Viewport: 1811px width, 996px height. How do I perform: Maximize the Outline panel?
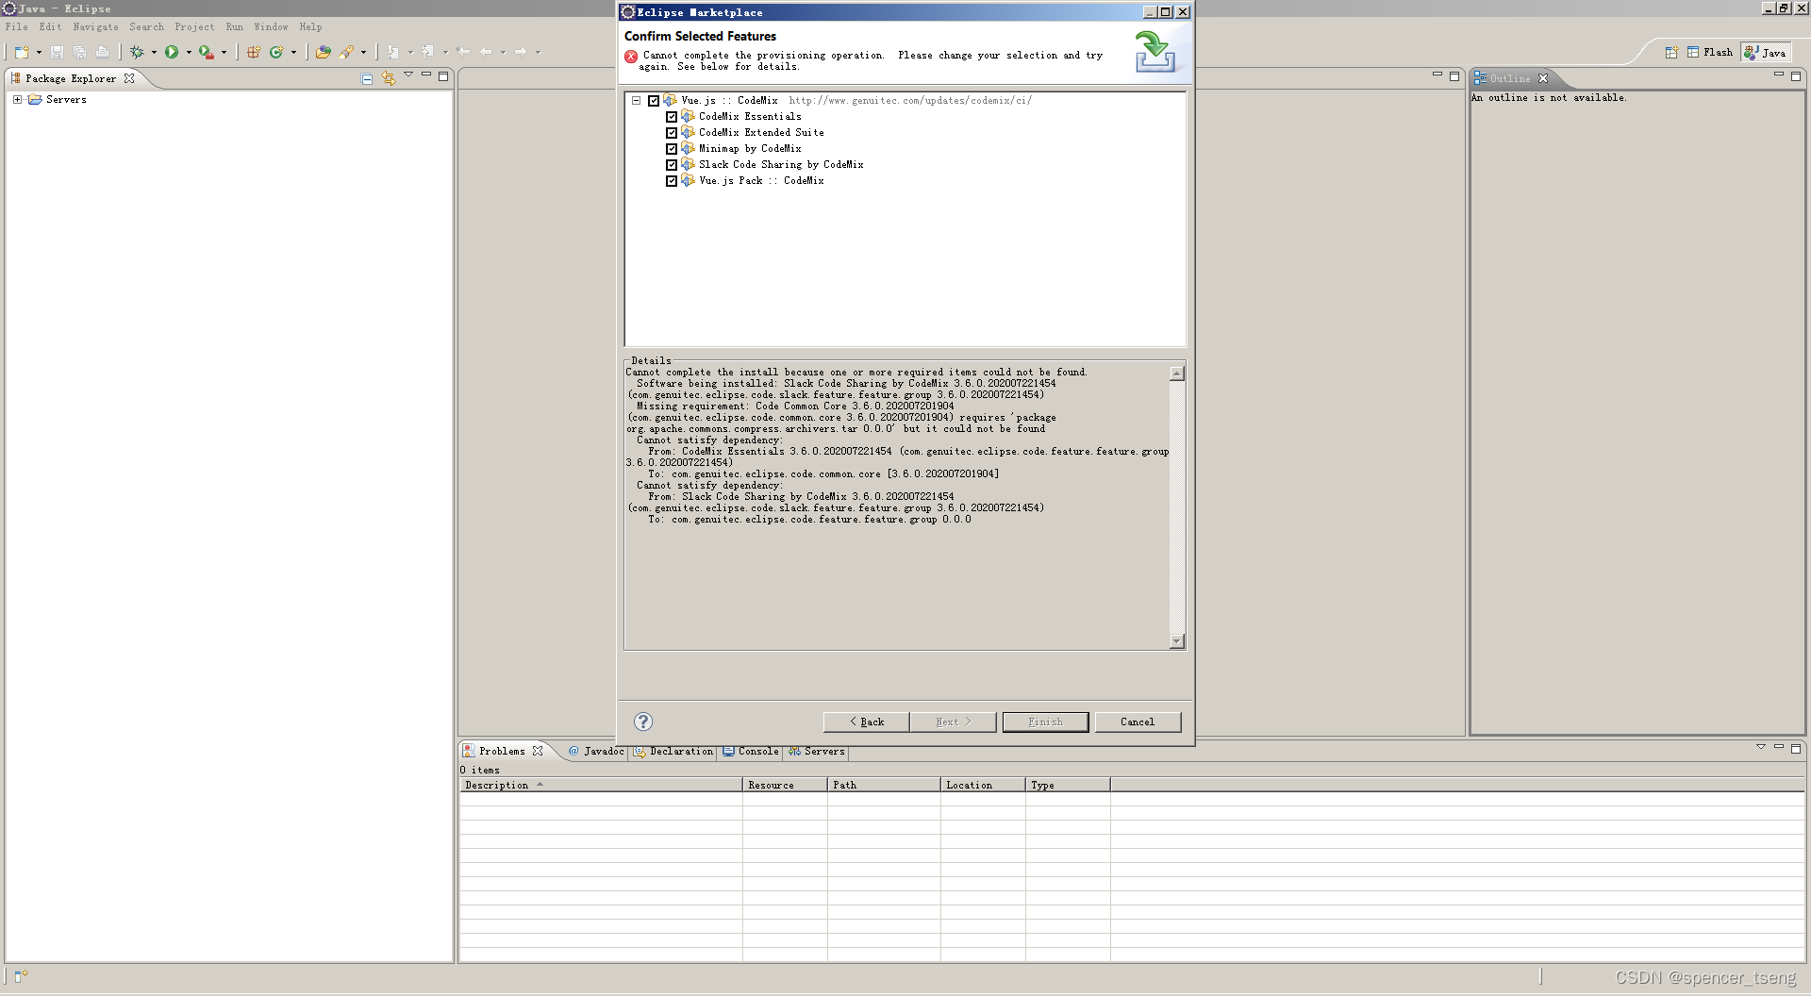coord(1796,75)
